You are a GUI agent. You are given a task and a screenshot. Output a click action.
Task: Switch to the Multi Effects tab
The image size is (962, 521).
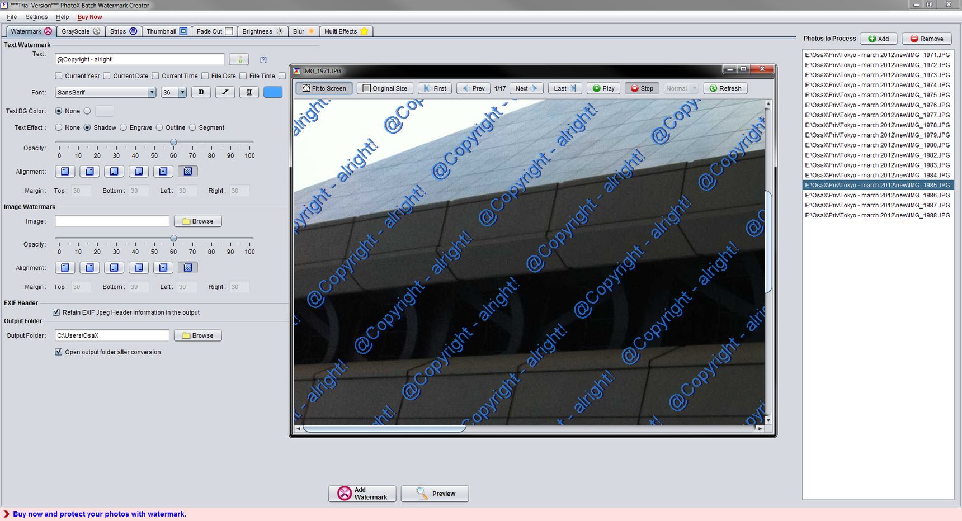346,31
